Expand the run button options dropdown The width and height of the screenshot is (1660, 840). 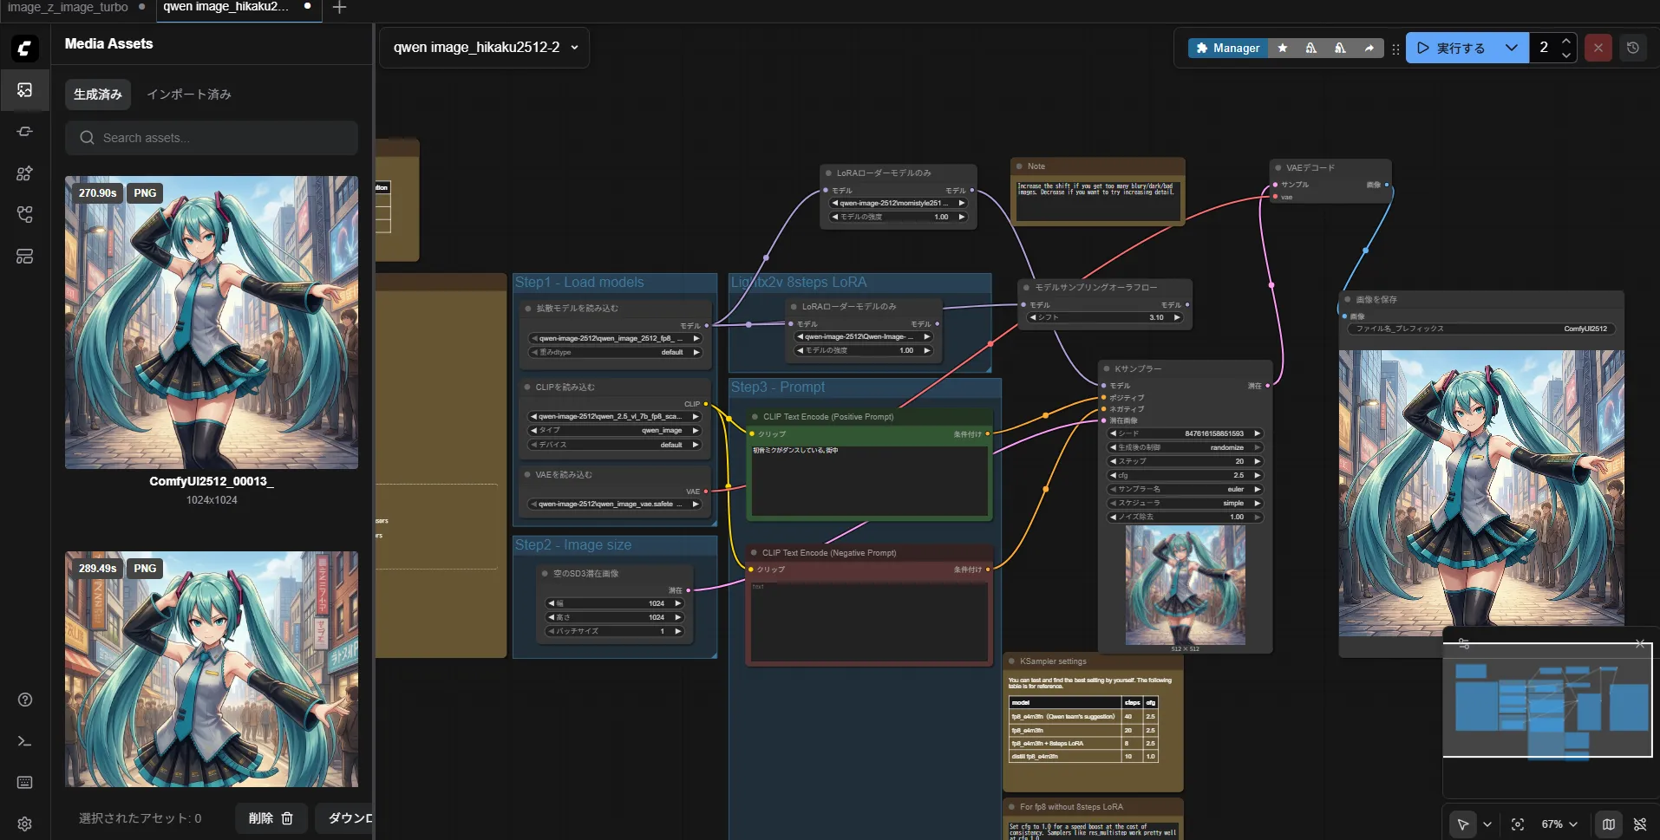click(1511, 48)
